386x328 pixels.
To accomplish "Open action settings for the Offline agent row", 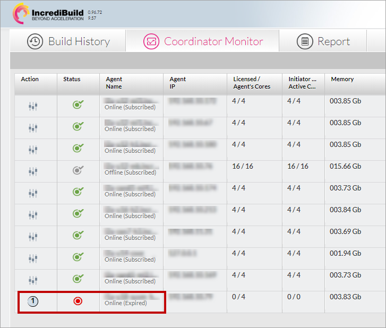I will tap(33, 171).
